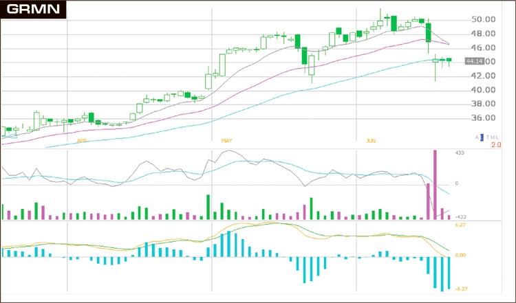Click the 'M' letter in timeframe selector
Screen dimensions: 516x303
(493, 137)
